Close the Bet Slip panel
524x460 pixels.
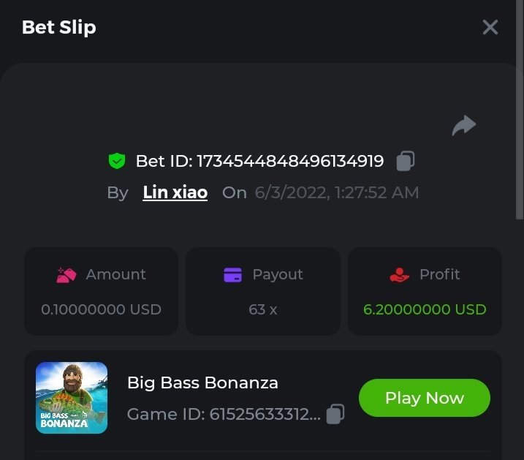coord(490,28)
